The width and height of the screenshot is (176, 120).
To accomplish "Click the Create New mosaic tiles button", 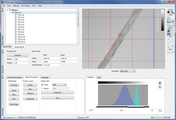I will click(57, 93).
